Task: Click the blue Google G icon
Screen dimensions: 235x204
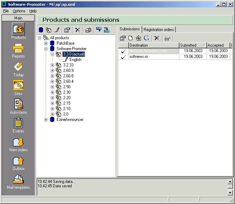Action: (146, 38)
